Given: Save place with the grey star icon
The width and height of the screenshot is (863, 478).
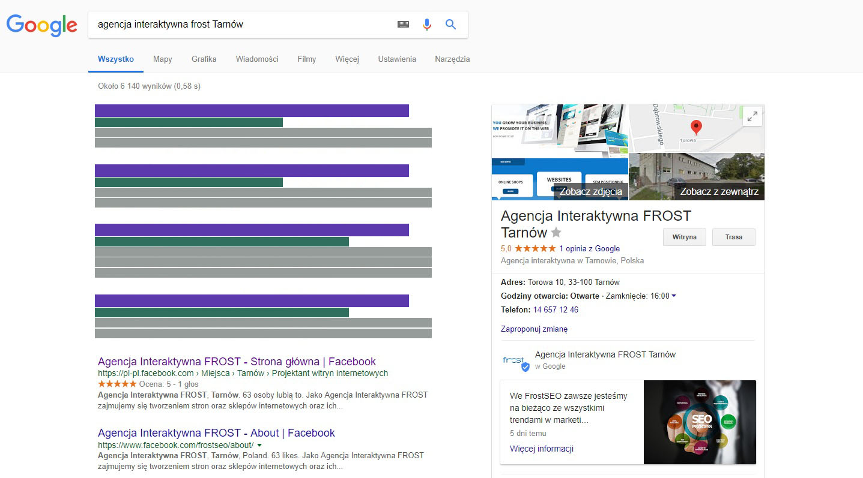Looking at the screenshot, I should click(x=556, y=233).
